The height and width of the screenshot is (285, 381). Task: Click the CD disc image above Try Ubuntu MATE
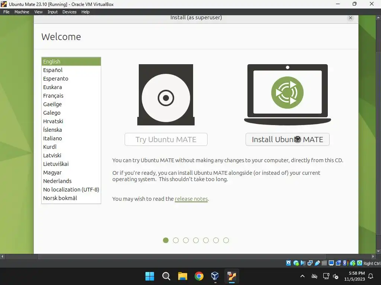point(166,95)
